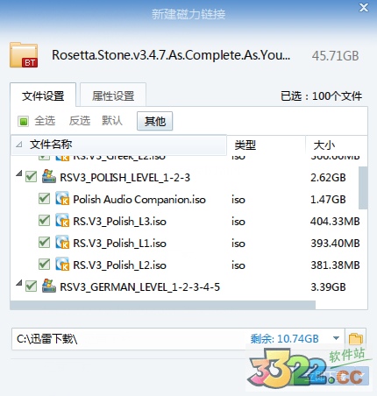This screenshot has width=377, height=396.
Task: Collapse the RSV3_GERMAN_LEVEL_1-2-3-4-5 folder tree
Action: [x=19, y=283]
